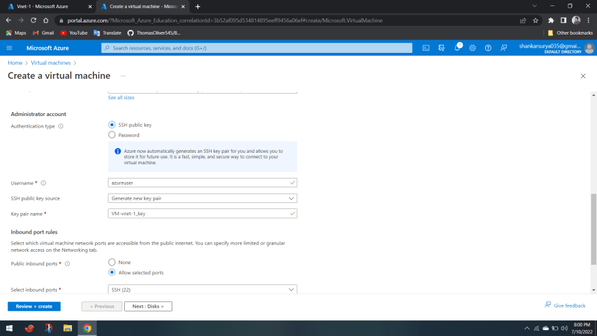597x336 pixels.
Task: Select Allow selected ports option
Action: click(111, 273)
